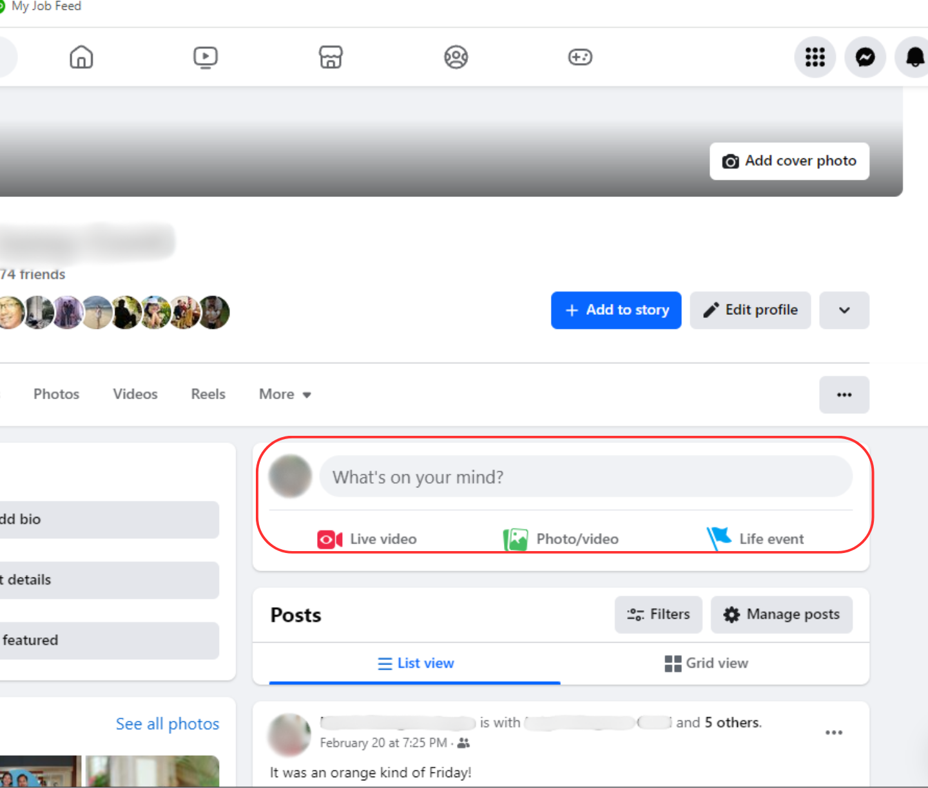Open the 74 friends link
Viewport: 928px width, 788px height.
(x=33, y=274)
